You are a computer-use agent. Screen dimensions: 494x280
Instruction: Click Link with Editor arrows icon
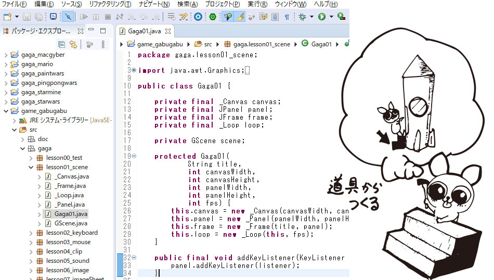(x=73, y=44)
